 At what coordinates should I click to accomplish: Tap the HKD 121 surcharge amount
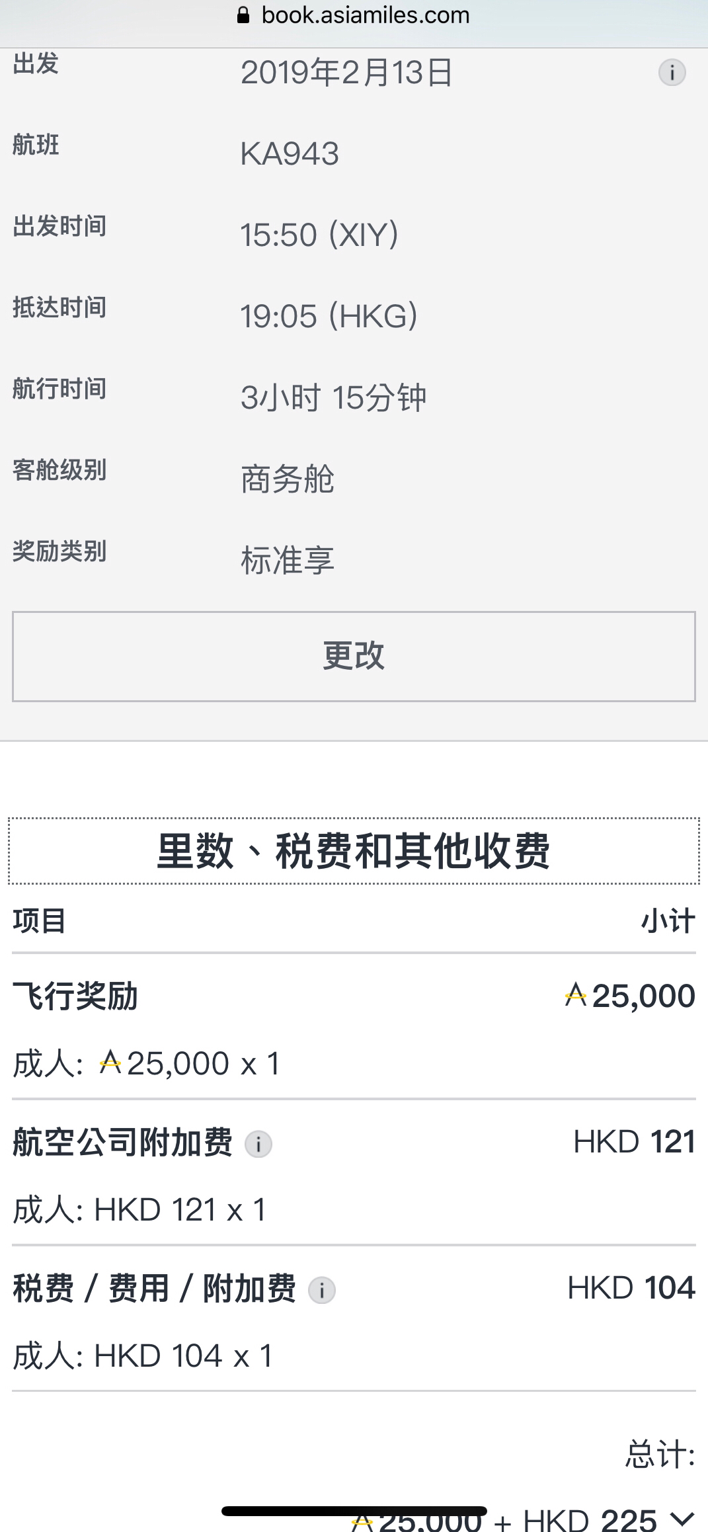pyautogui.click(x=634, y=1142)
